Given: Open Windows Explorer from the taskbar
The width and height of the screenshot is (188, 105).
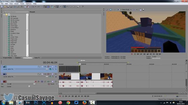Looking at the screenshot, I should [11, 102].
